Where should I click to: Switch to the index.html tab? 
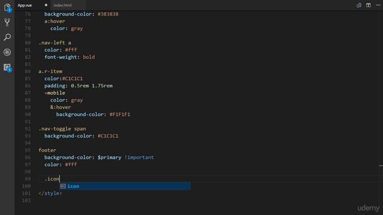(x=62, y=5)
